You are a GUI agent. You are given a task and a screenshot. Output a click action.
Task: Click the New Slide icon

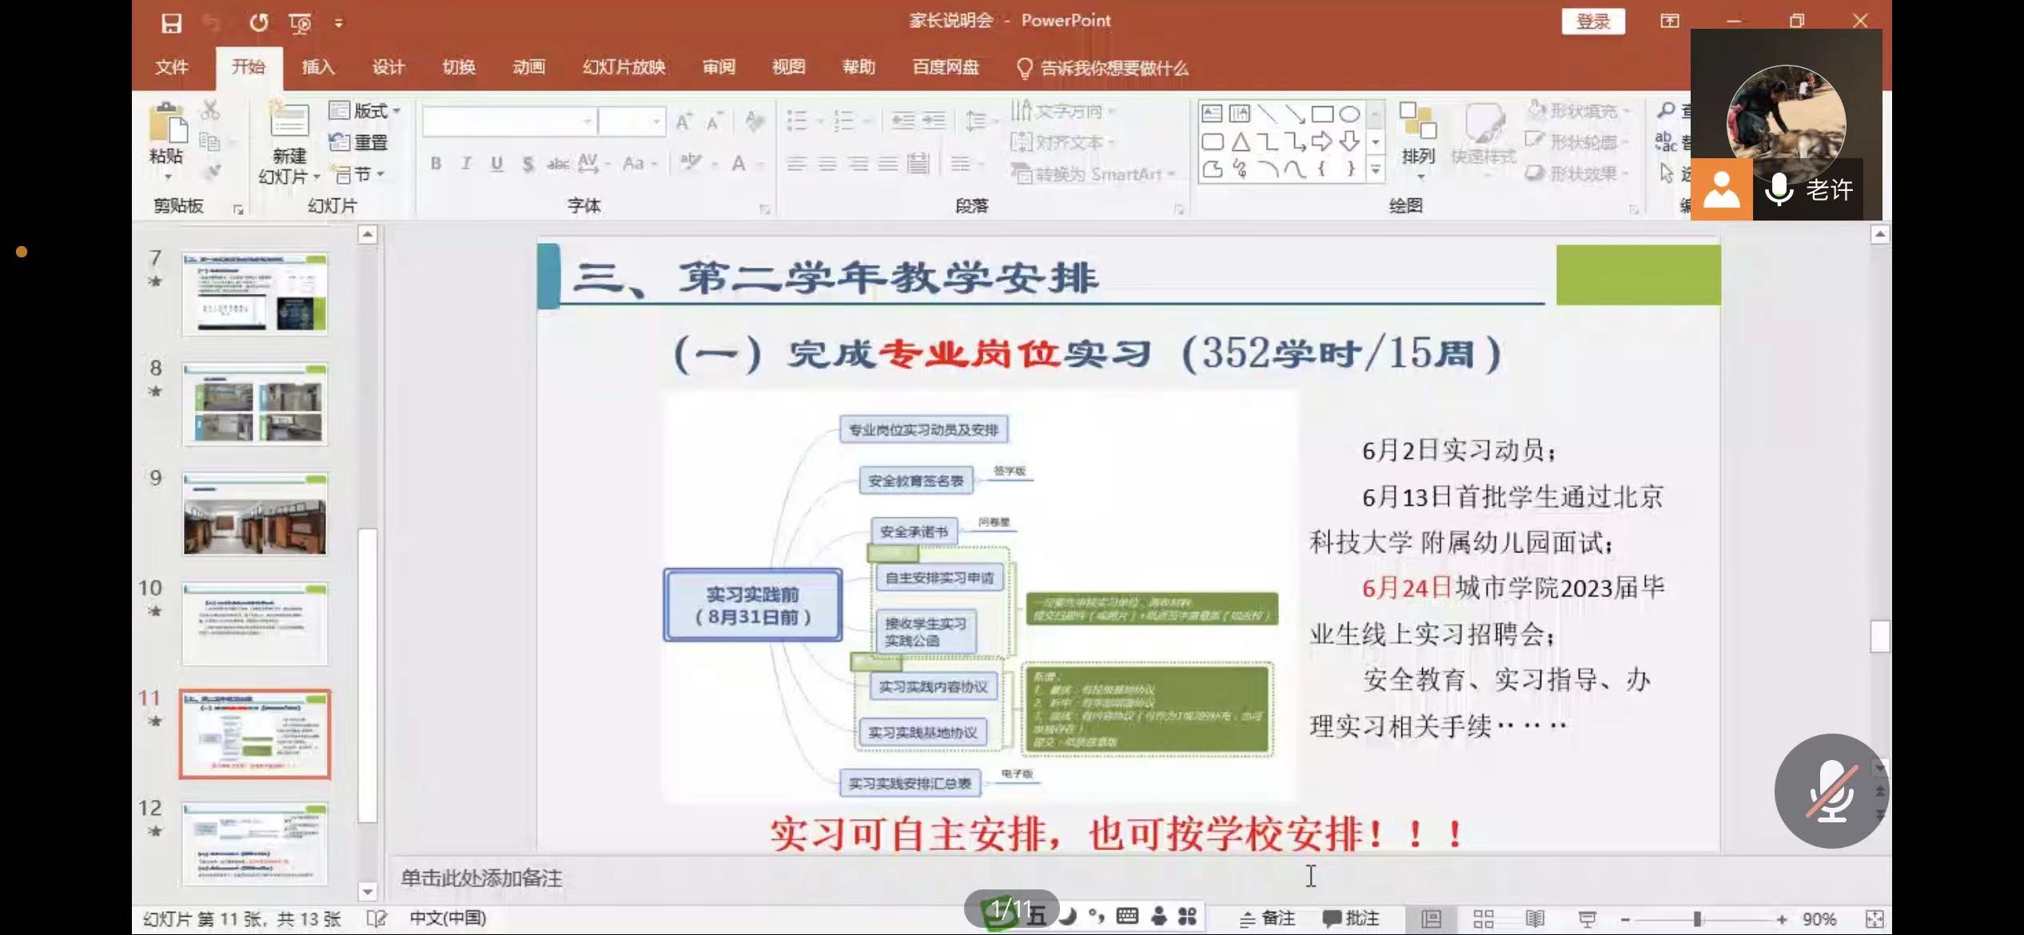289,122
